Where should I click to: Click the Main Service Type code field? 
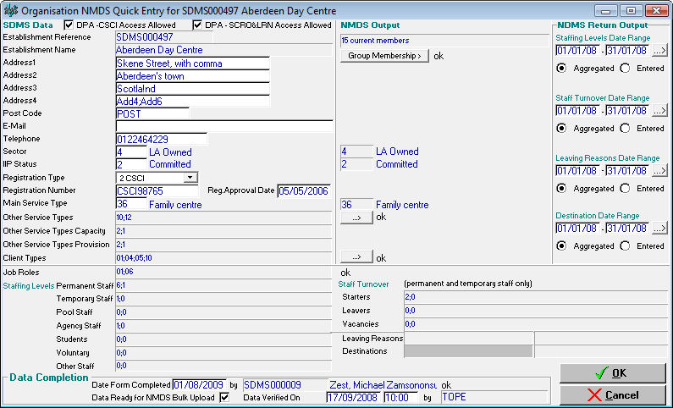click(131, 204)
